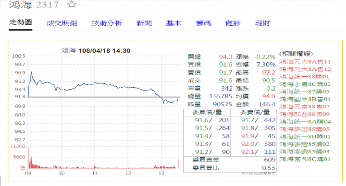
Task: Open warrant 鴻海群益88售09
Action: tap(304, 114)
